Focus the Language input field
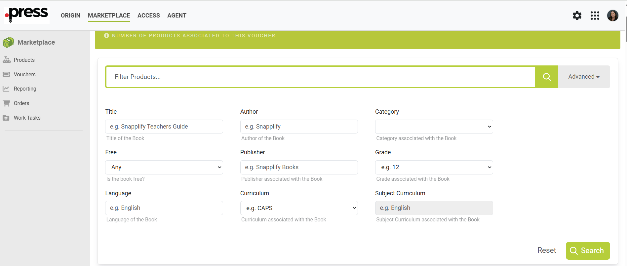 (x=164, y=208)
